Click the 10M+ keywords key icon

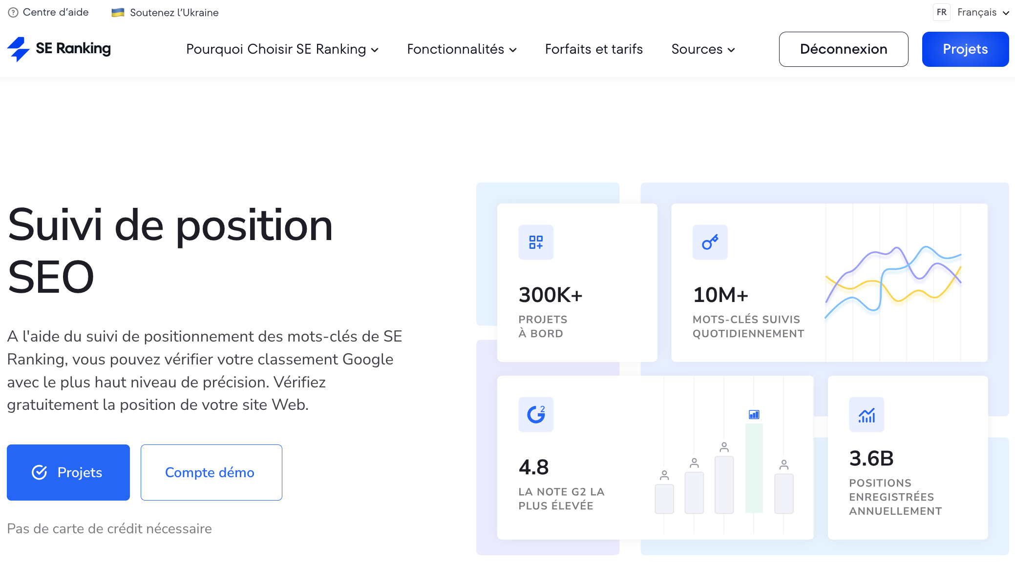[710, 242]
